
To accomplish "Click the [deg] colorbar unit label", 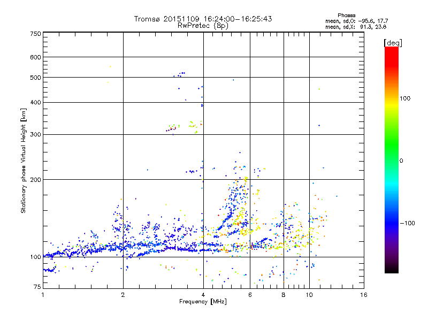I will [392, 42].
